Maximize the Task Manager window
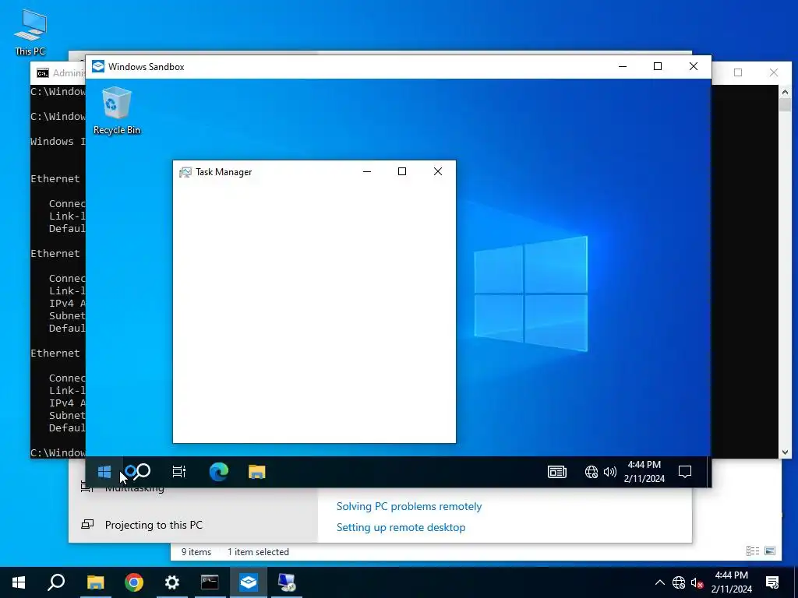The width and height of the screenshot is (798, 598). pyautogui.click(x=402, y=172)
